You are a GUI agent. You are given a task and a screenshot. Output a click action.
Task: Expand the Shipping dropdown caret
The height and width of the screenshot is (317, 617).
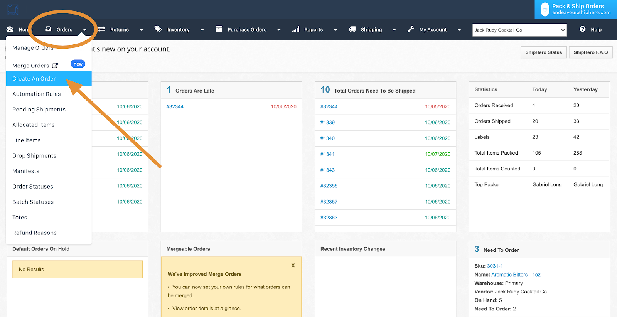point(394,30)
